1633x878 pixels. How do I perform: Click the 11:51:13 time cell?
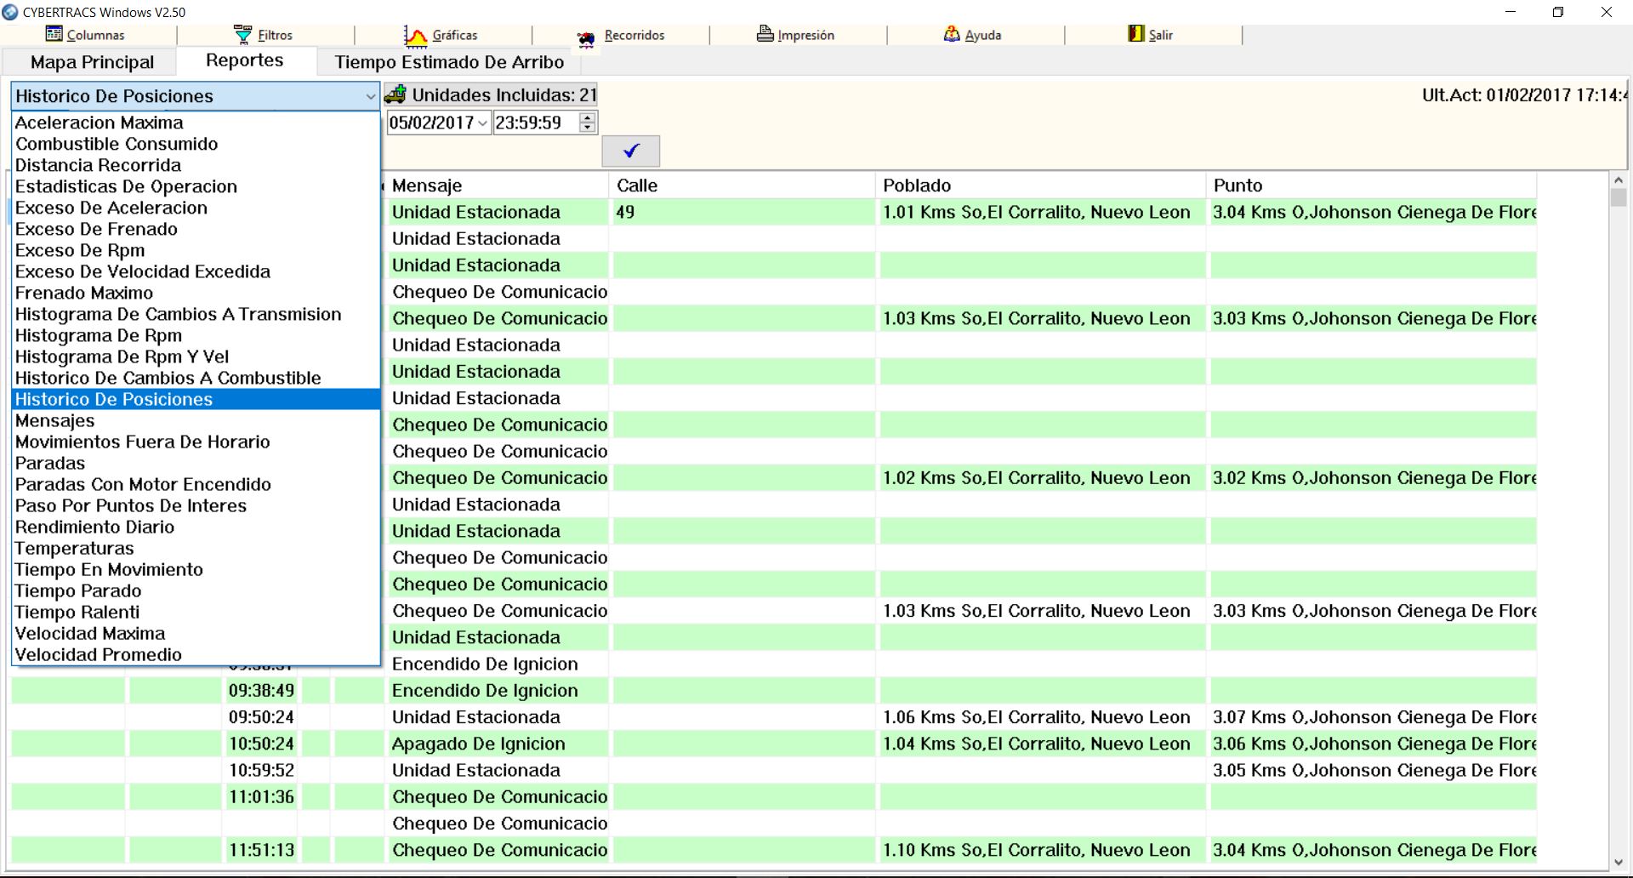click(261, 850)
